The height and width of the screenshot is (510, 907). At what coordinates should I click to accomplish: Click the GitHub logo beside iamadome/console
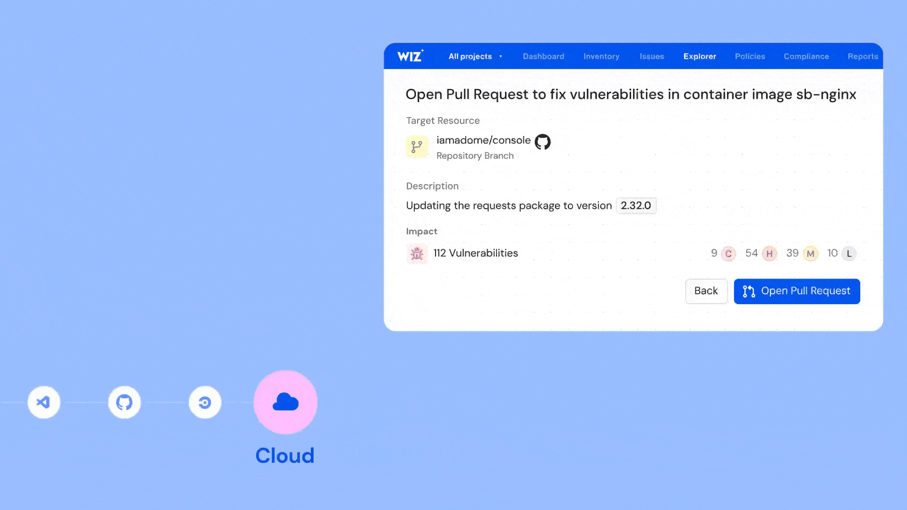tap(542, 141)
